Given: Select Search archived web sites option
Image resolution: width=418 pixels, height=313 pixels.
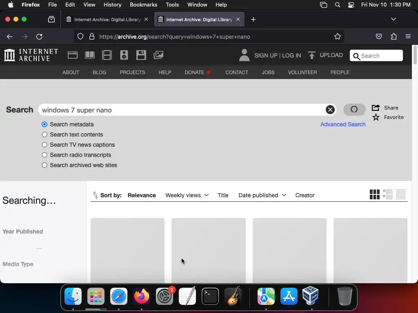Looking at the screenshot, I should tap(44, 165).
